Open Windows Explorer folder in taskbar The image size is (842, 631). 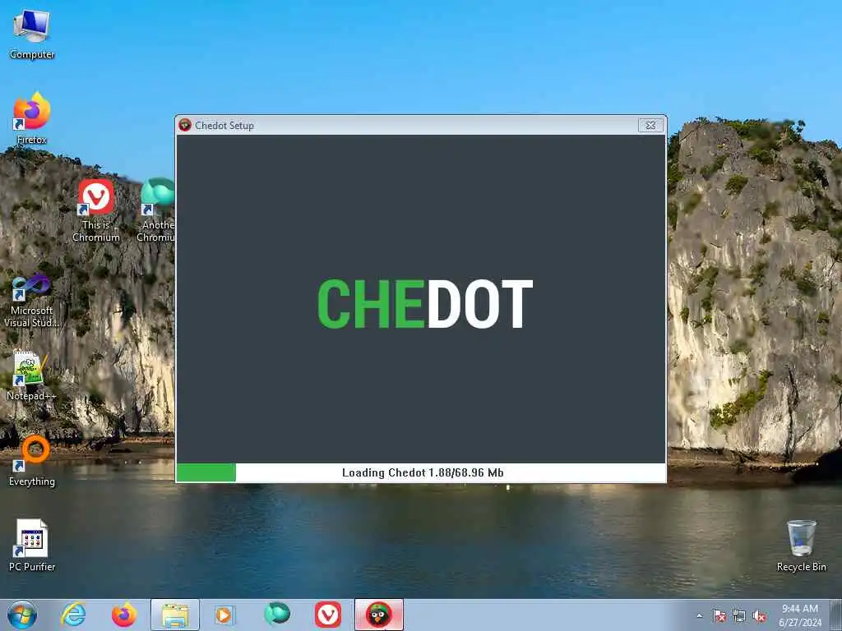(175, 615)
